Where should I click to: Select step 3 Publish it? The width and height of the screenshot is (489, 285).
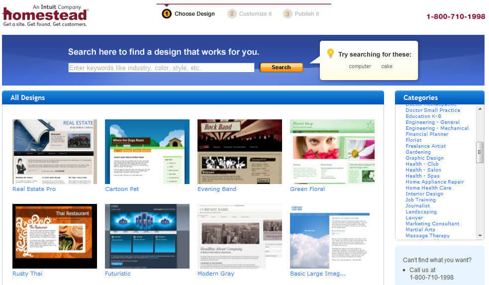click(x=301, y=14)
